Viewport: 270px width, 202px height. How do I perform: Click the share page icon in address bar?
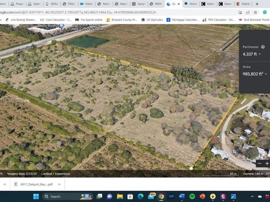(x=248, y=13)
